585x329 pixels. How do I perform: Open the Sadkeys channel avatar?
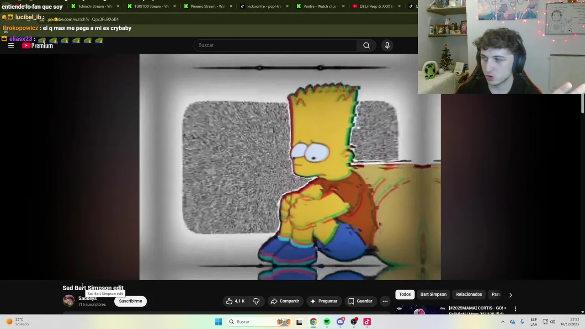pos(69,301)
